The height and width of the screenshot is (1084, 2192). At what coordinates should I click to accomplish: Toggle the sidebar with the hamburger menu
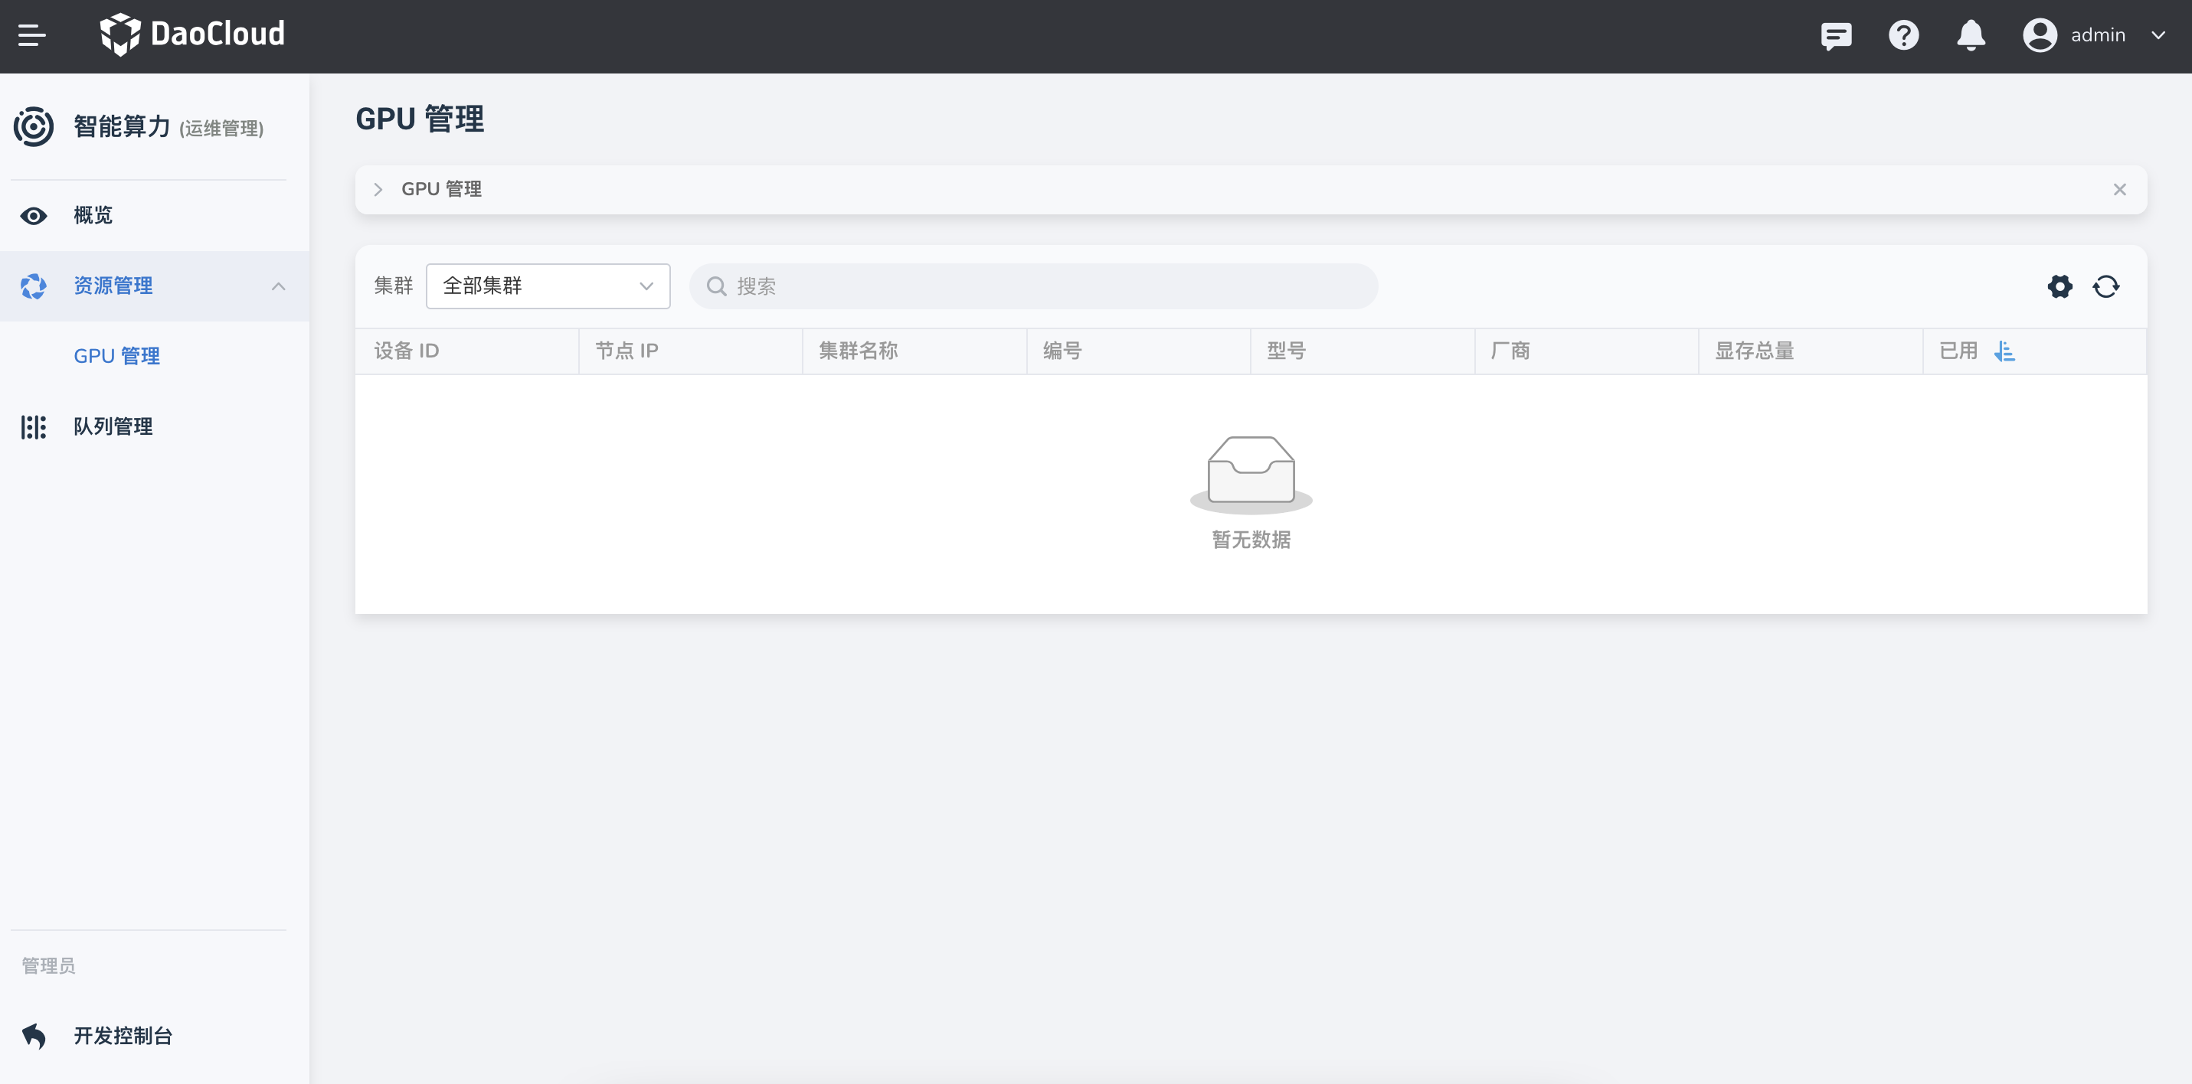point(33,34)
